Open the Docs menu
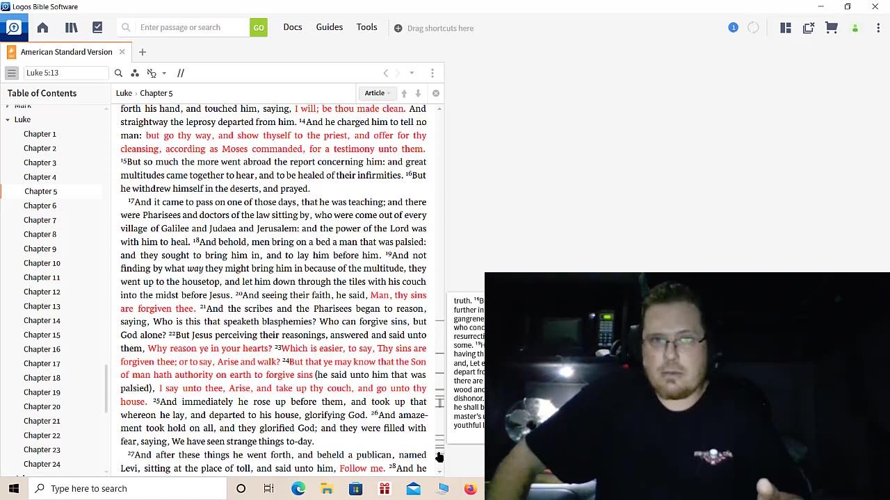The height and width of the screenshot is (500, 890). point(293,27)
